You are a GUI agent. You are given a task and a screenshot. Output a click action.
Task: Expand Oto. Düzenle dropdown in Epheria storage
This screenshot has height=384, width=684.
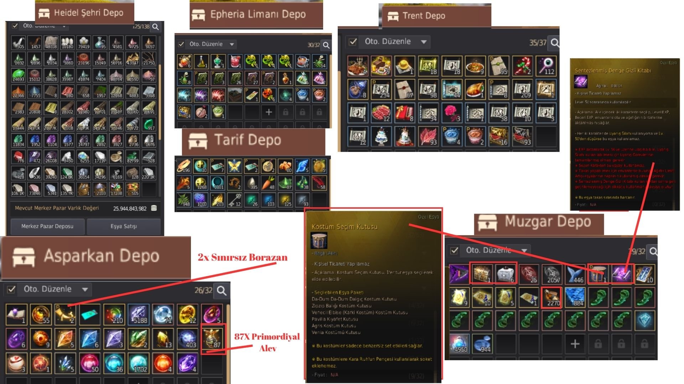pos(232,44)
